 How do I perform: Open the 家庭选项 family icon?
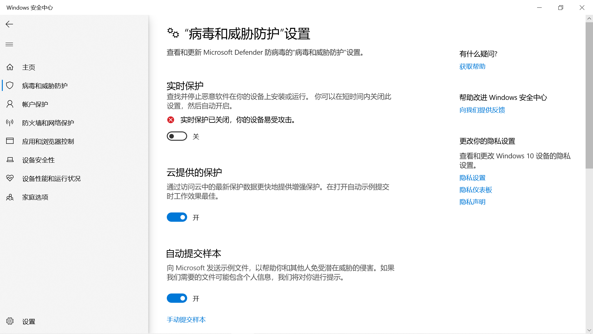coord(10,197)
